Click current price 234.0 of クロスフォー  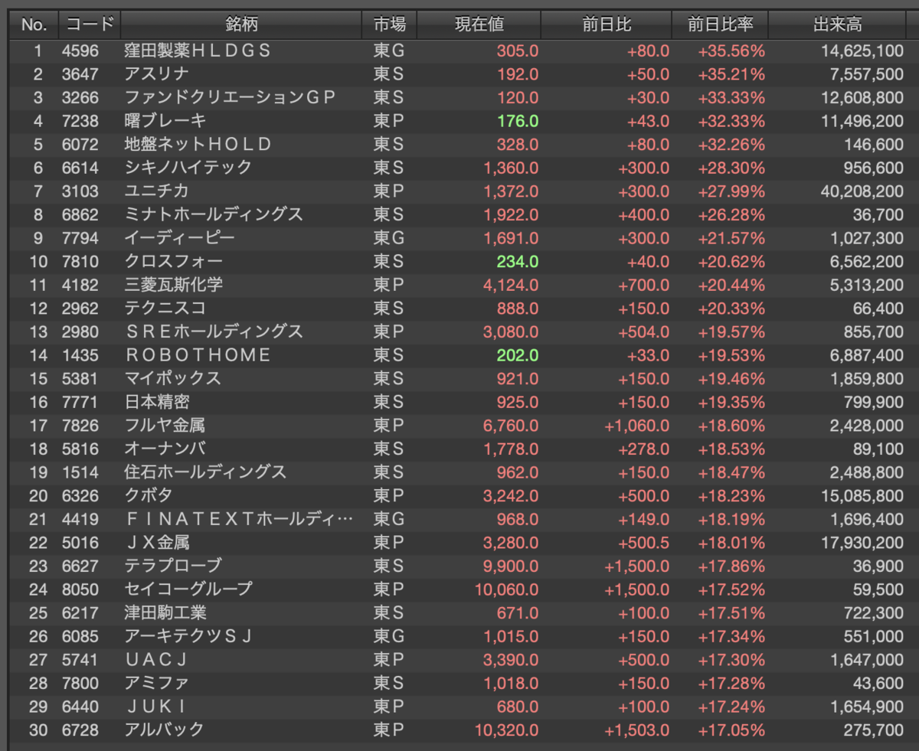[x=518, y=261]
